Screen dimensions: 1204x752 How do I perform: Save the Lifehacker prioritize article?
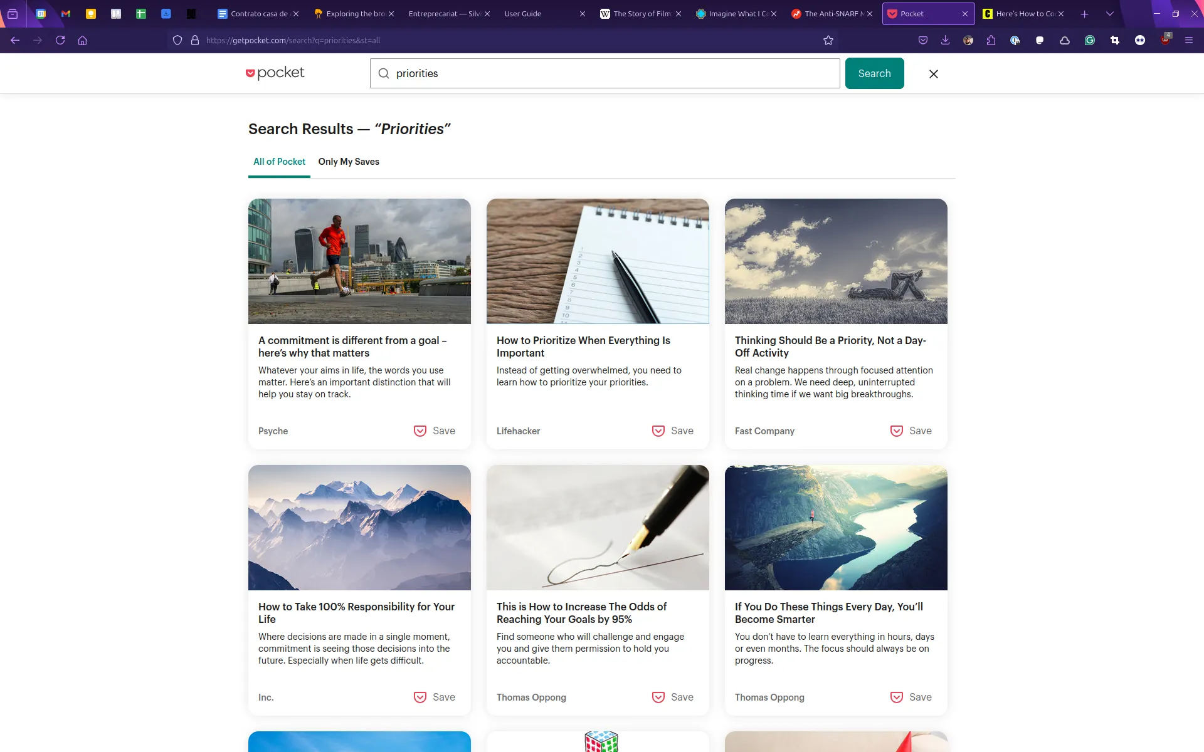pos(673,431)
